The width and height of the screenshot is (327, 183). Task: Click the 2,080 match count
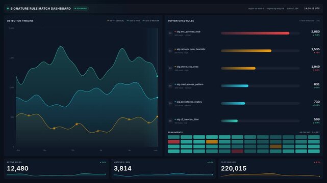tap(315, 32)
